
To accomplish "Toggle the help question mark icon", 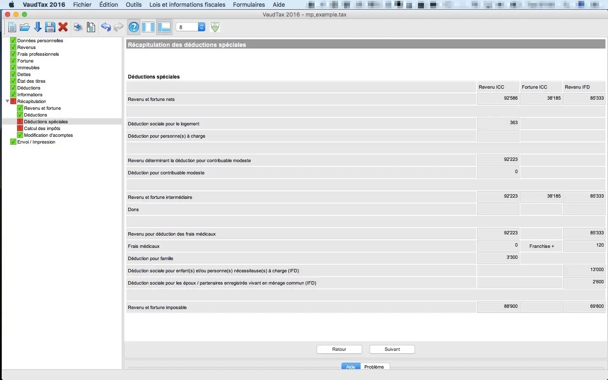I will pyautogui.click(x=134, y=27).
